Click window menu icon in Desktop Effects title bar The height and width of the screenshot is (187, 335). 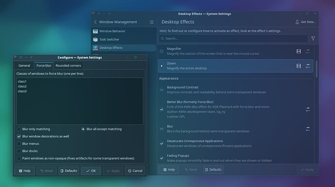pos(93,14)
